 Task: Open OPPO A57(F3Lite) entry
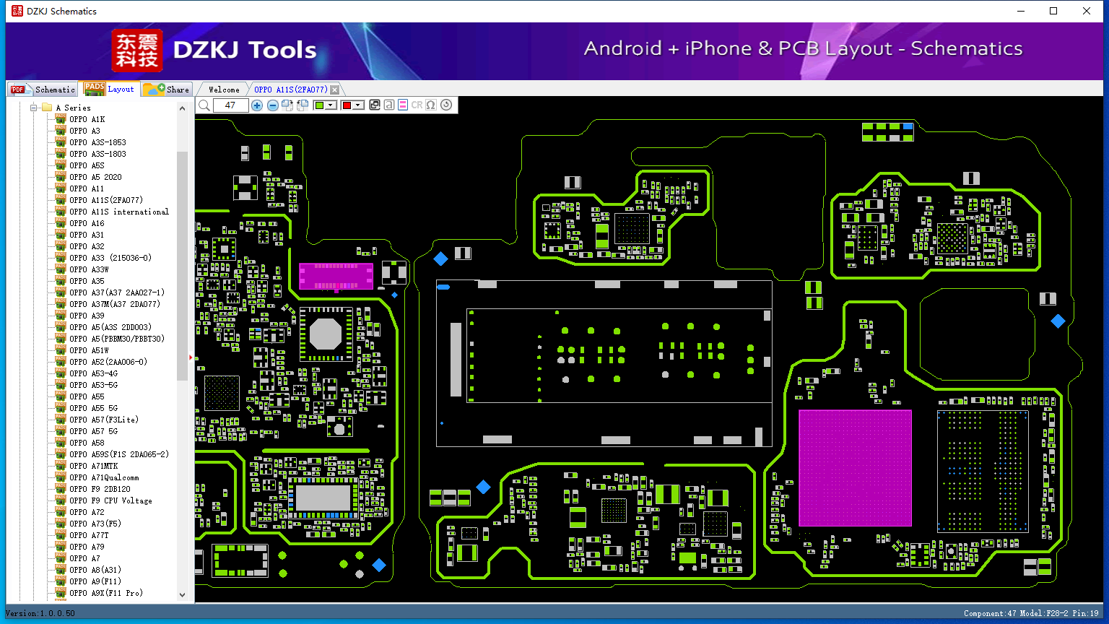coord(104,420)
